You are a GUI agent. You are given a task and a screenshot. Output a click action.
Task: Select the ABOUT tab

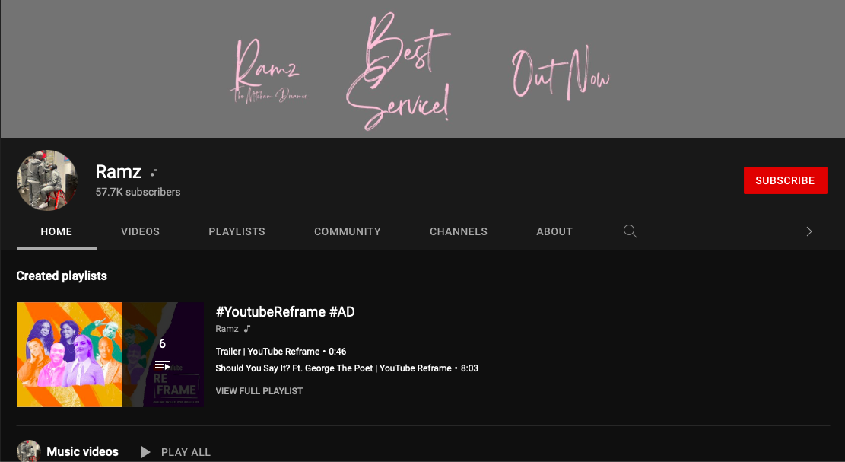tap(554, 231)
